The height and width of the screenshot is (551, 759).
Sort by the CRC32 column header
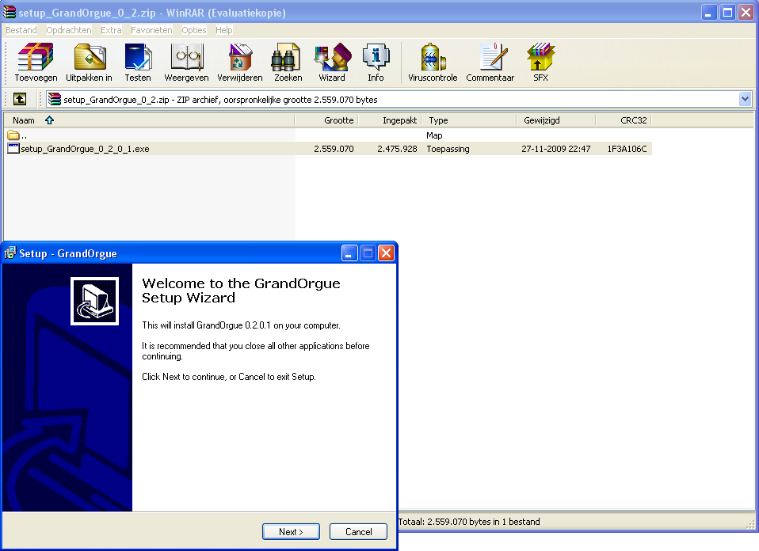[624, 120]
